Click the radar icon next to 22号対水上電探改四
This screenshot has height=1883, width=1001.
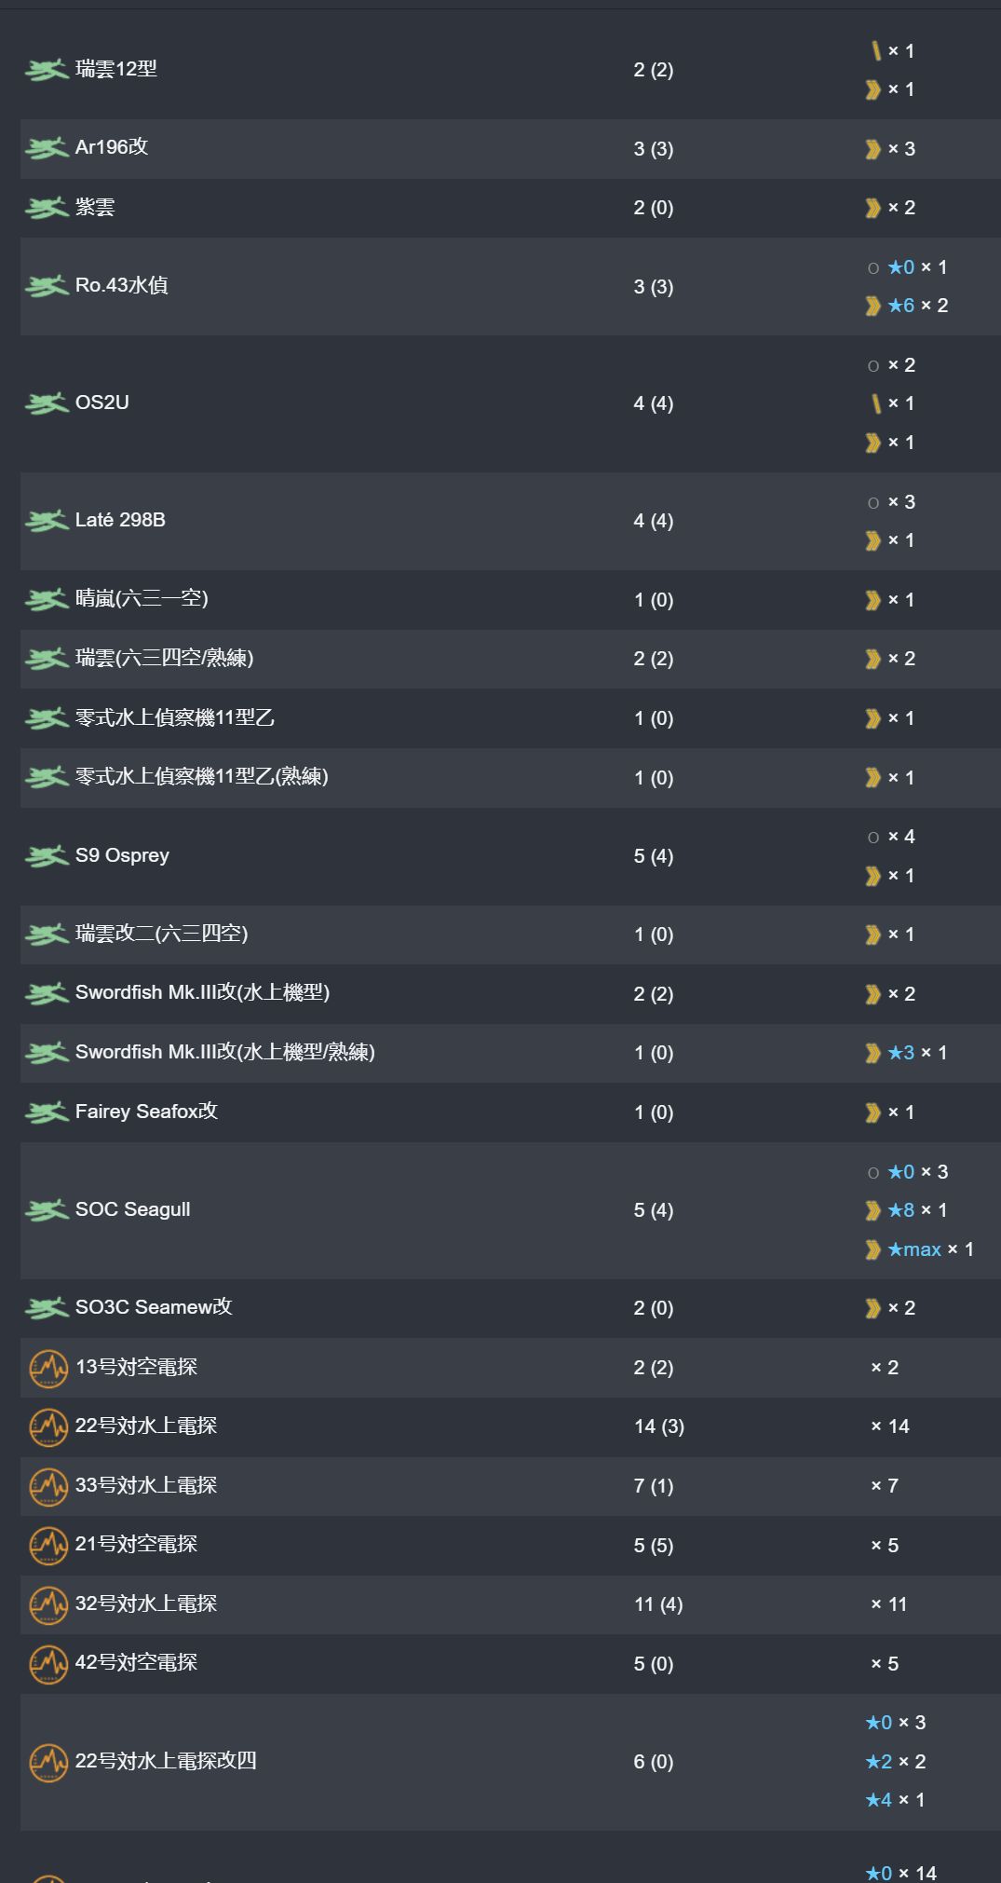coord(48,1762)
